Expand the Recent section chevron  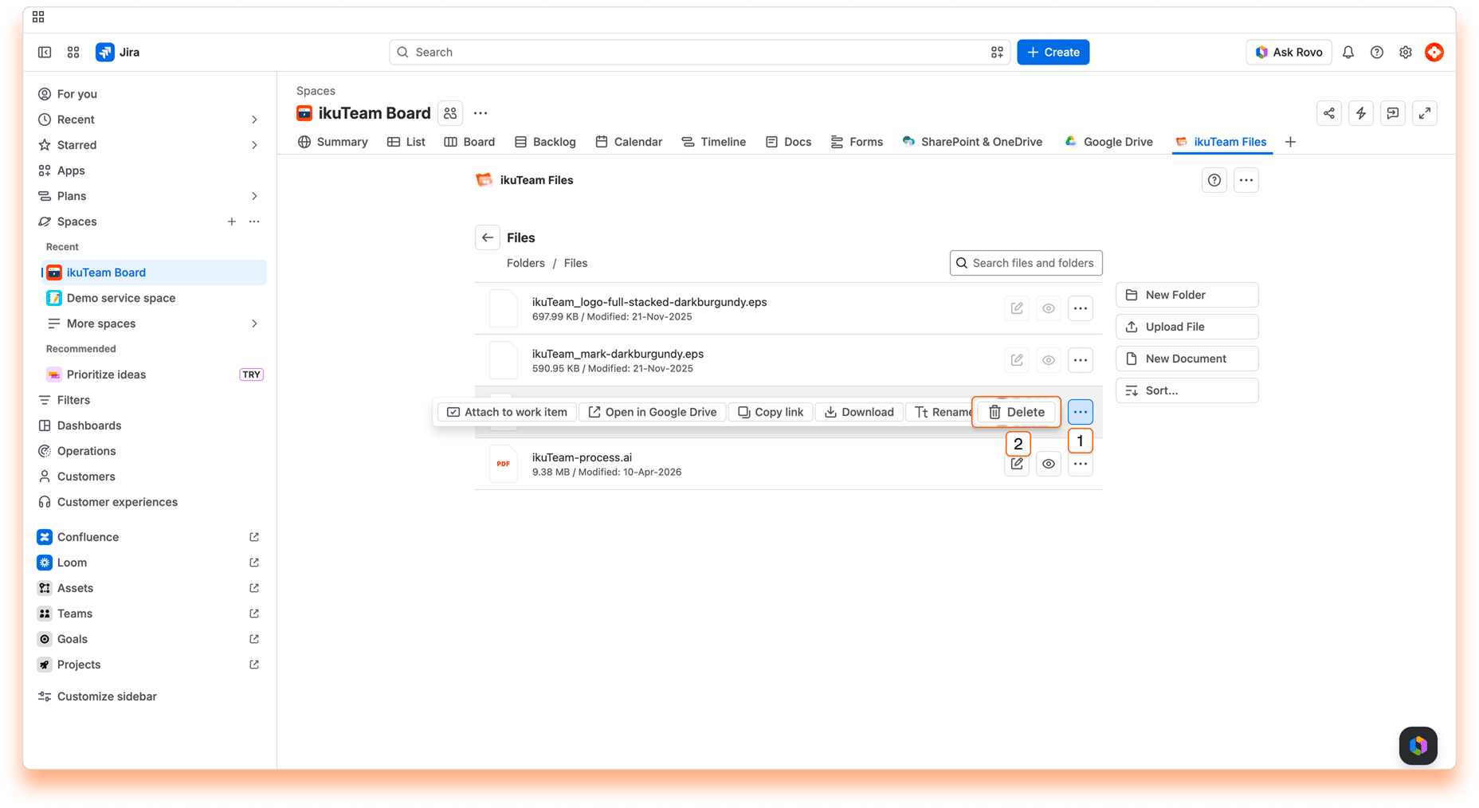tap(254, 120)
